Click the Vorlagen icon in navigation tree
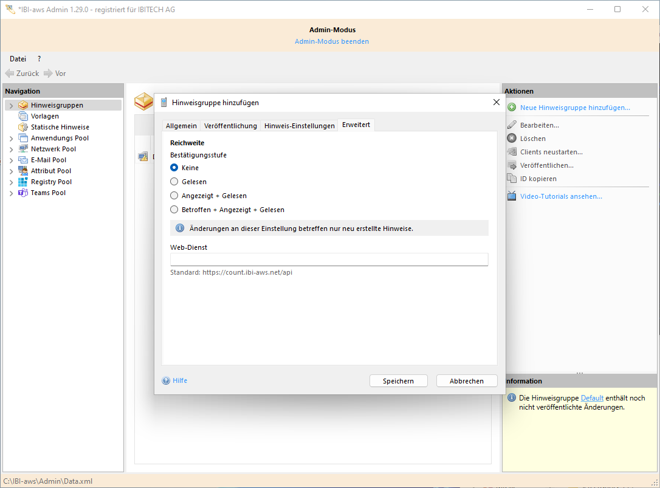660x488 pixels. [23, 116]
